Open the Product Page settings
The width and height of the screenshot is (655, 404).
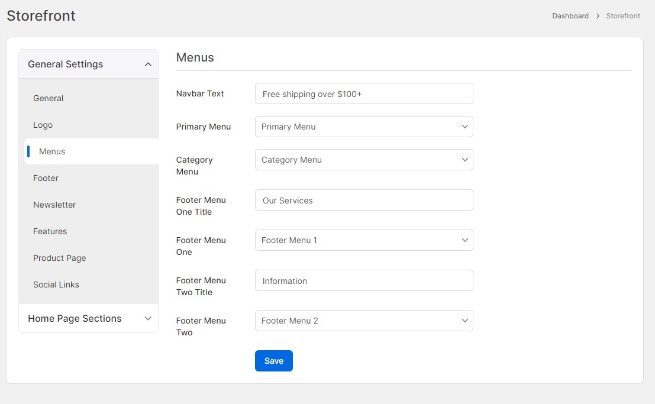coord(60,258)
